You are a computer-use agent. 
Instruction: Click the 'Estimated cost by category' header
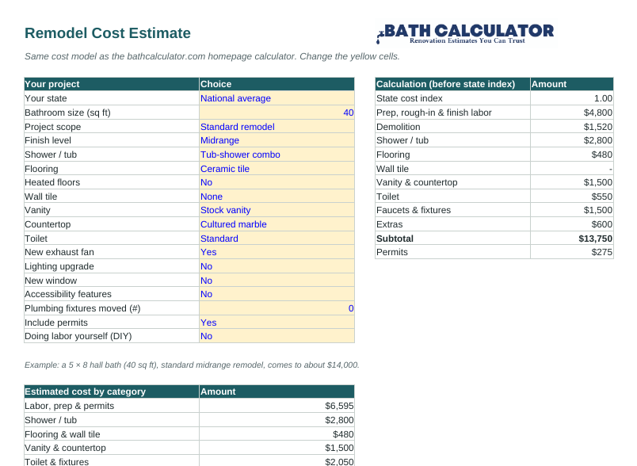click(x=112, y=392)
